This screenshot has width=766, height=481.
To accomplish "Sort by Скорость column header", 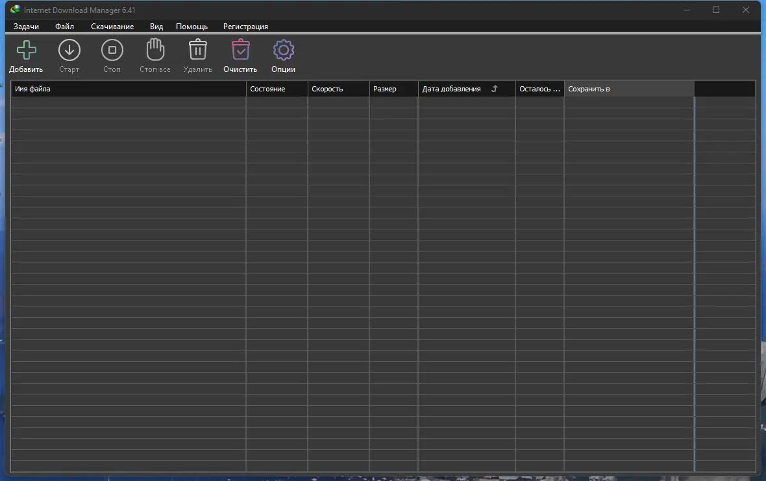I will tap(339, 89).
